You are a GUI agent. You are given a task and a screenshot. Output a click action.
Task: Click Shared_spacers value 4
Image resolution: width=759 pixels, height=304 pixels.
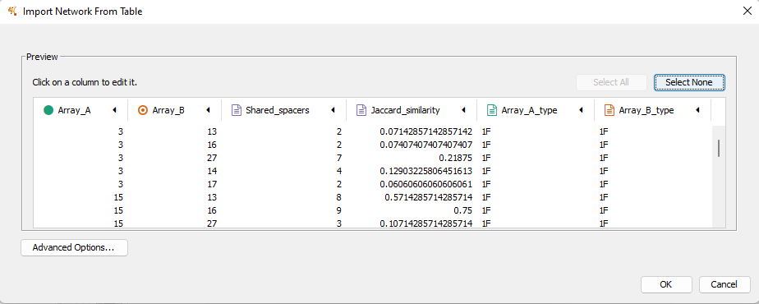(x=339, y=171)
